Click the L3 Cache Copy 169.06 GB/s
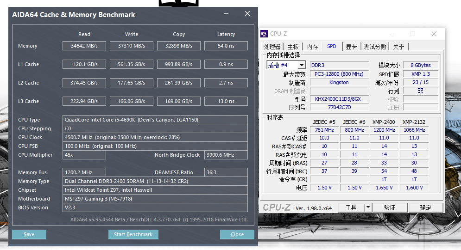The width and height of the screenshot is (461, 250). coord(179,101)
